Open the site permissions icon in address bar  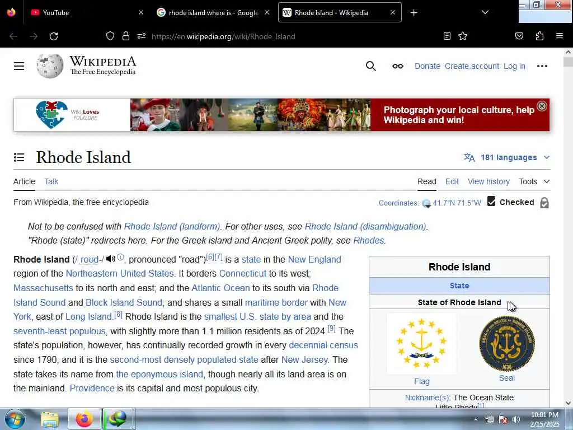pyautogui.click(x=142, y=36)
